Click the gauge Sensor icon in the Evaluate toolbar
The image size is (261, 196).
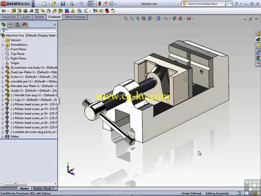click(48, 11)
